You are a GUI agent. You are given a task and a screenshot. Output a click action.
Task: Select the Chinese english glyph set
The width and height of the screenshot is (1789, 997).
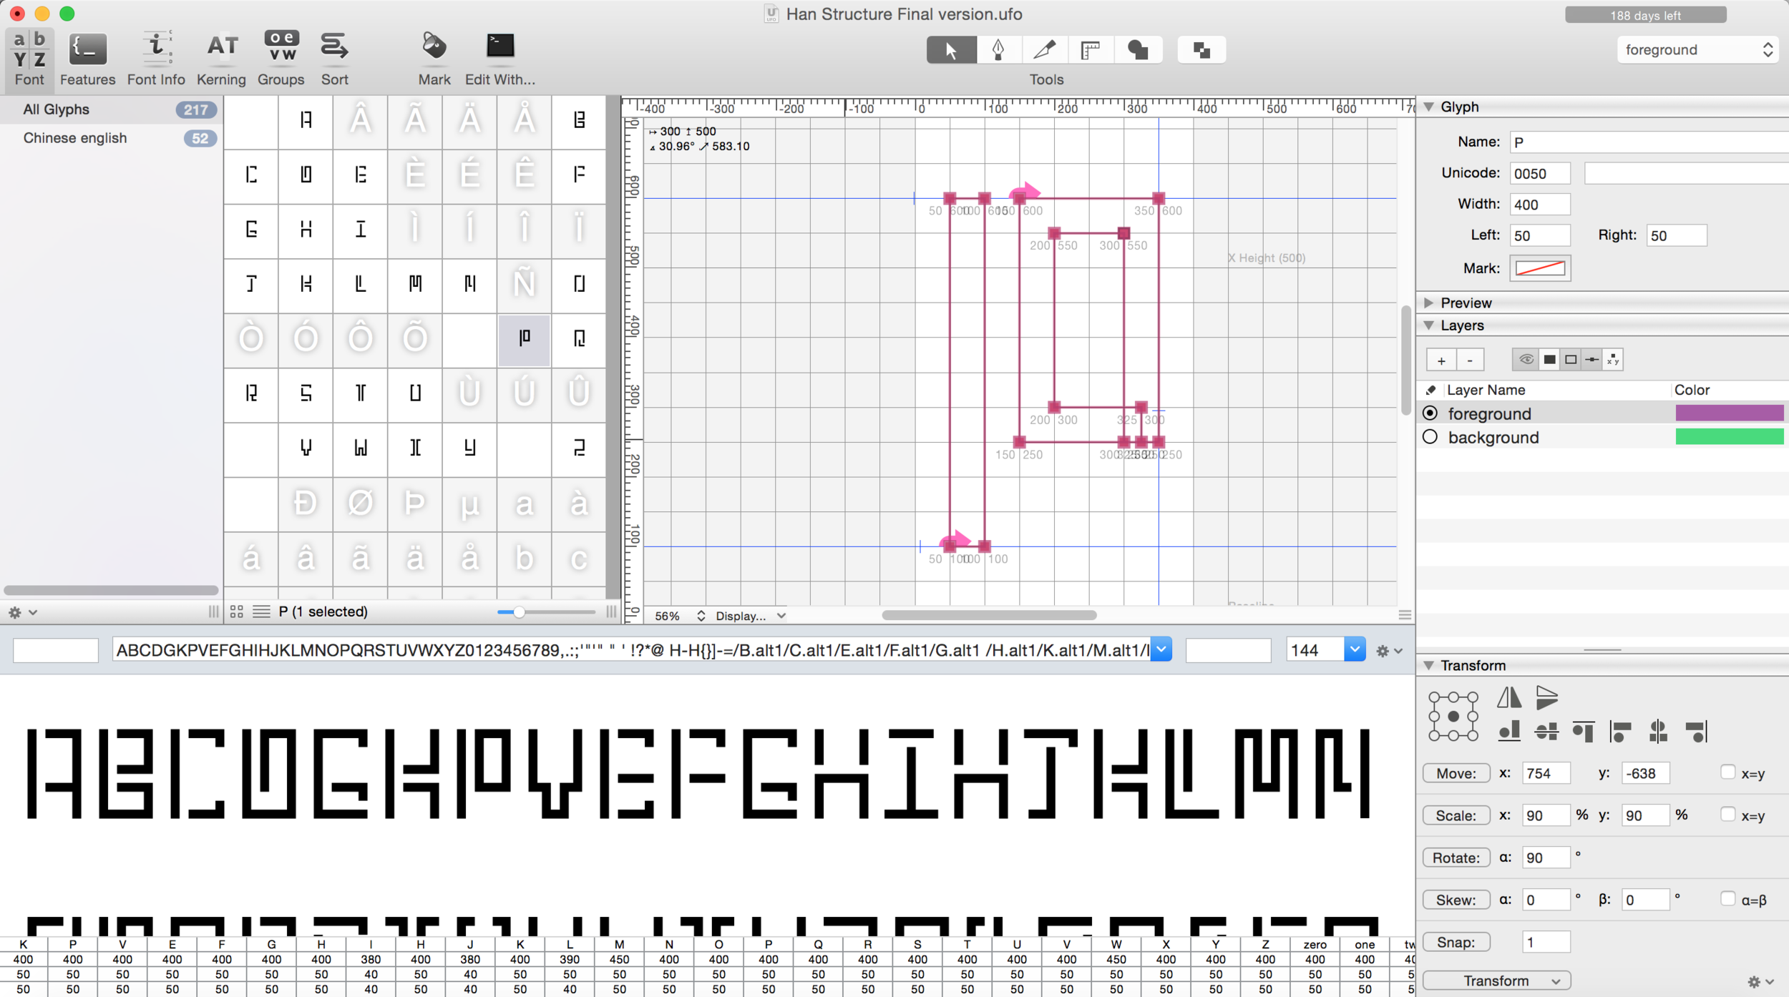coord(111,138)
